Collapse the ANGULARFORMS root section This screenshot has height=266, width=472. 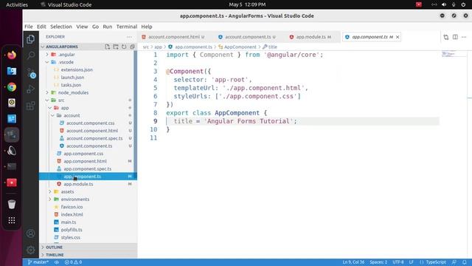click(62, 47)
